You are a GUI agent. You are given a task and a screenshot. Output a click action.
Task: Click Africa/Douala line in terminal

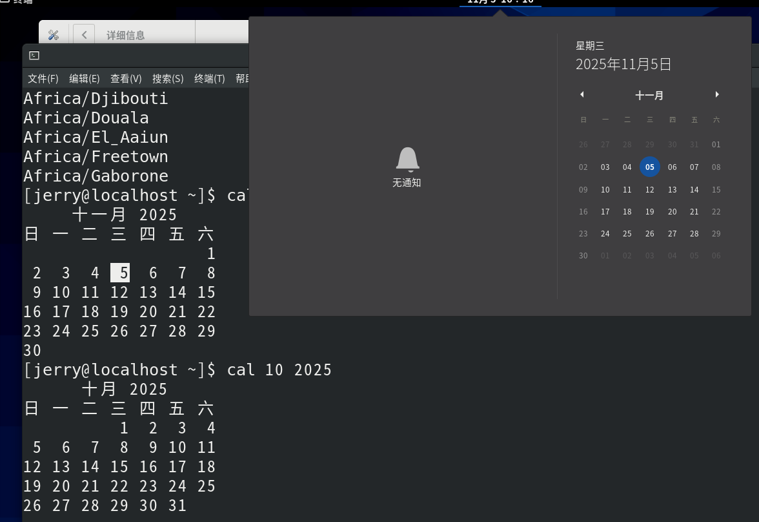(86, 118)
